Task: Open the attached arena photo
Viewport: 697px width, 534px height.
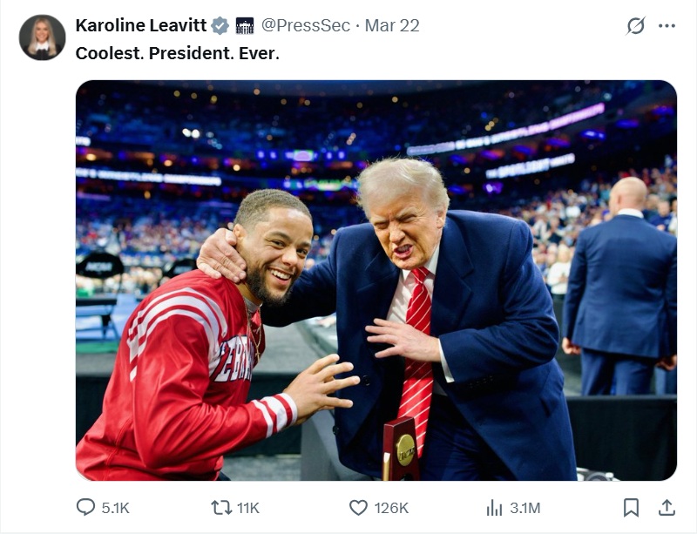Action: (376, 281)
